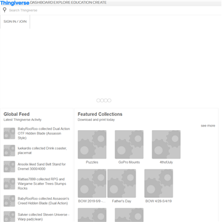Image resolution: width=222 pixels, height=222 pixels.
Task: Open RPG and Wargame Scatter Trees feed text
Action: coord(42,184)
